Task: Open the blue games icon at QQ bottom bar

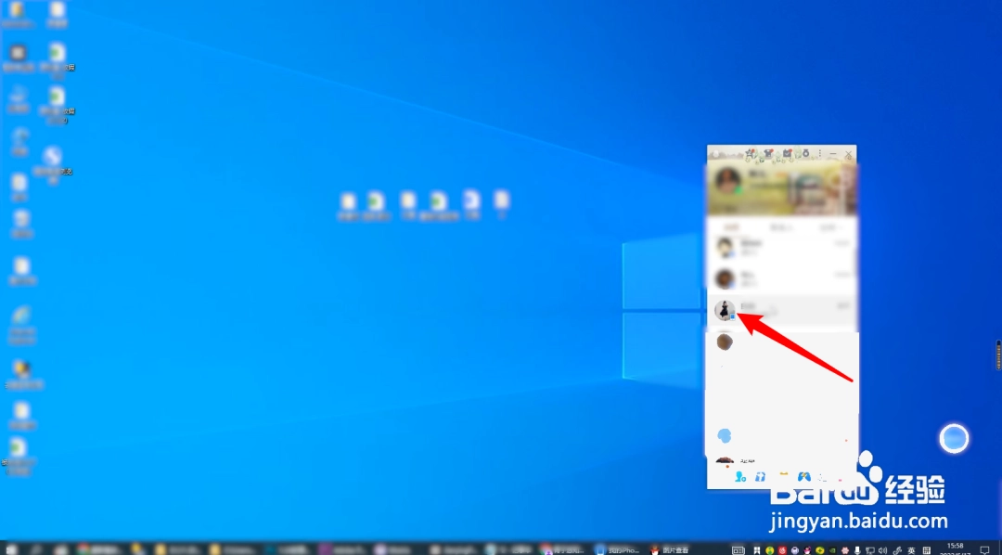Action: point(803,476)
